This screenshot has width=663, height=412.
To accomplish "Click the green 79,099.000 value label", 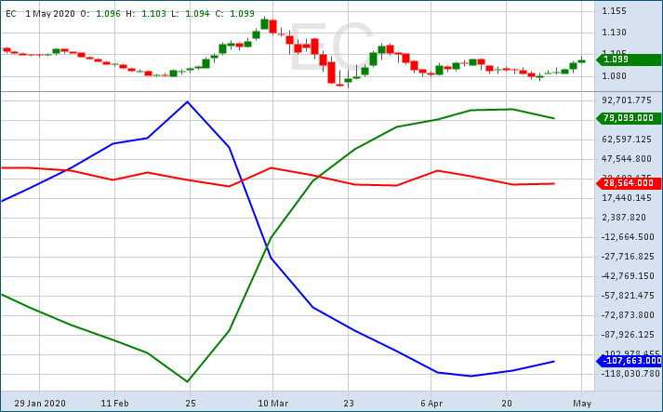I will click(629, 118).
